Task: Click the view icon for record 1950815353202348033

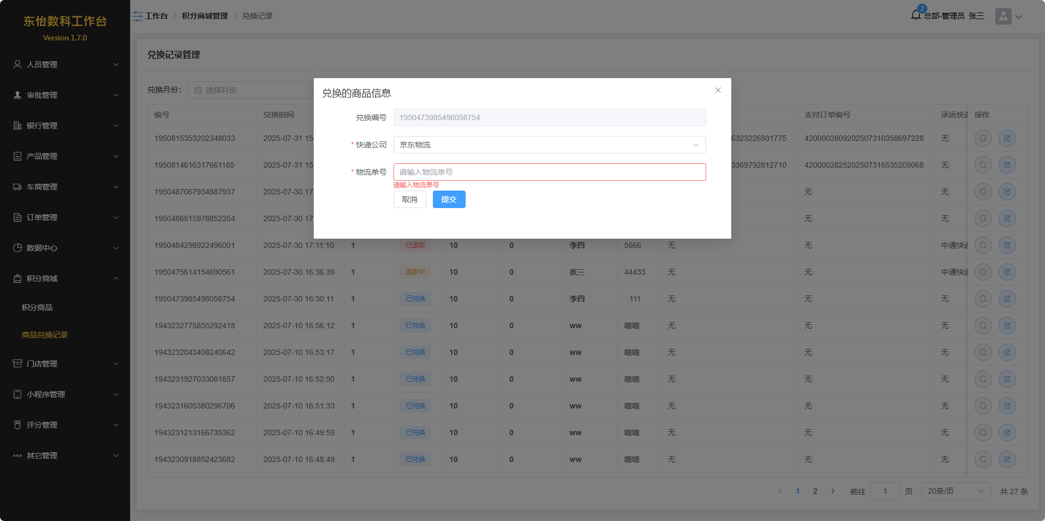Action: [983, 138]
